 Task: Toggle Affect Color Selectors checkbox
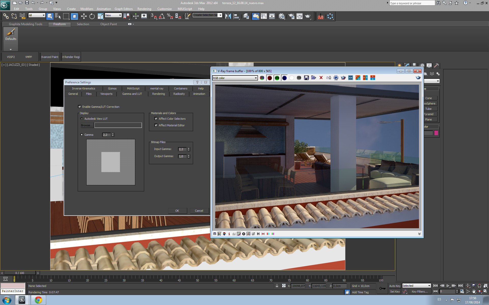[x=156, y=119]
